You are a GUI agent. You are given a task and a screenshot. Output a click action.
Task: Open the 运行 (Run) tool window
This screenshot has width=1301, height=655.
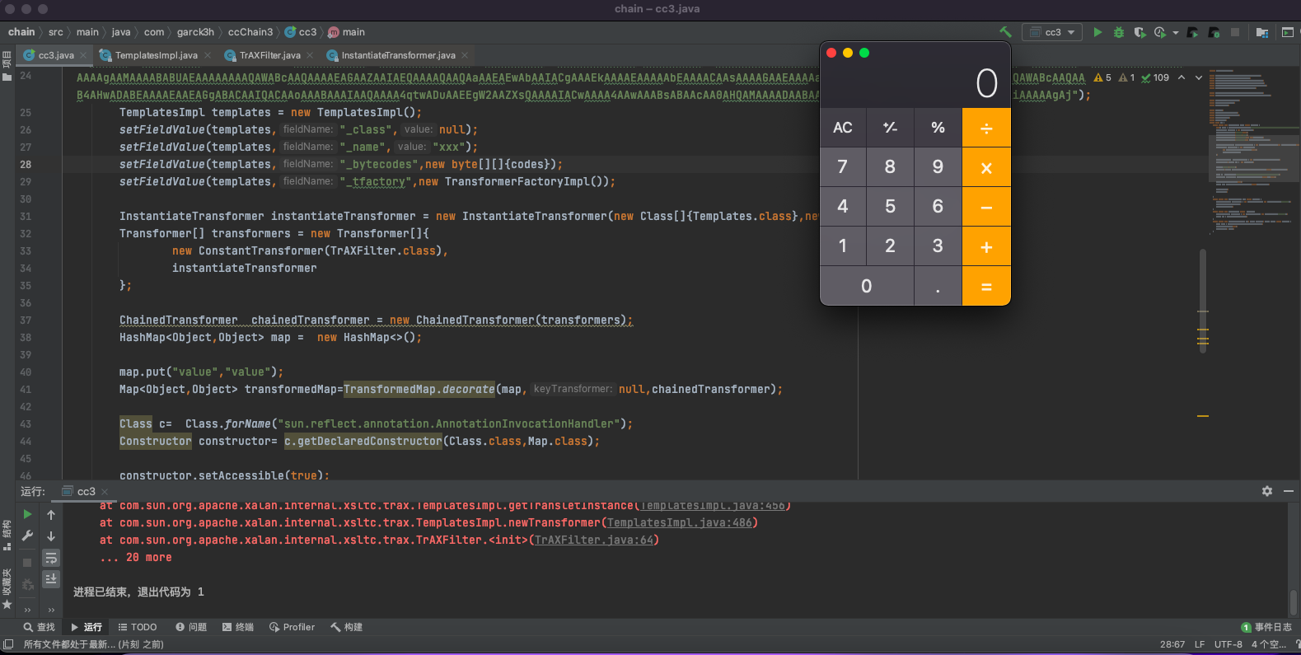click(86, 627)
